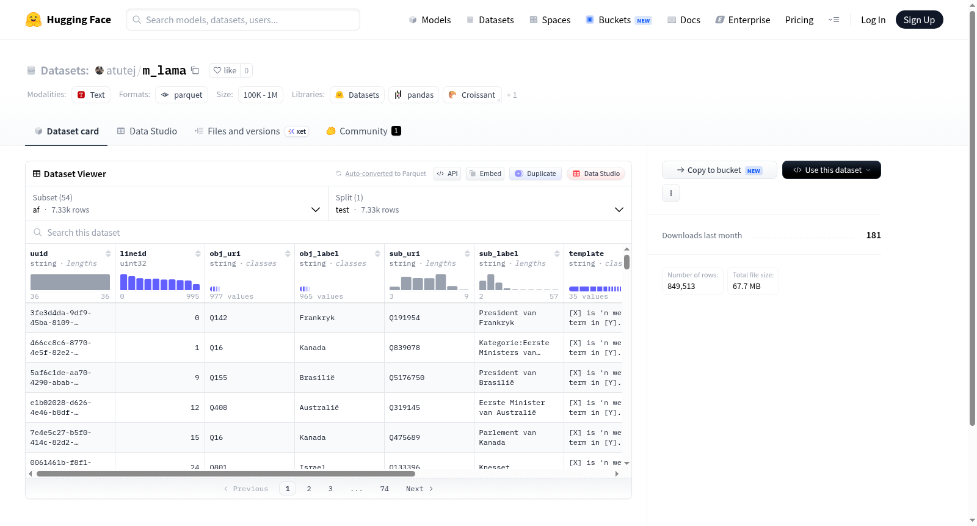Image resolution: width=977 pixels, height=526 pixels.
Task: Open the Community tab
Action: click(364, 131)
